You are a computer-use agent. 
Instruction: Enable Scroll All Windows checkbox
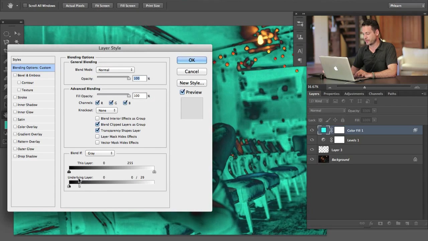pyautogui.click(x=25, y=5)
